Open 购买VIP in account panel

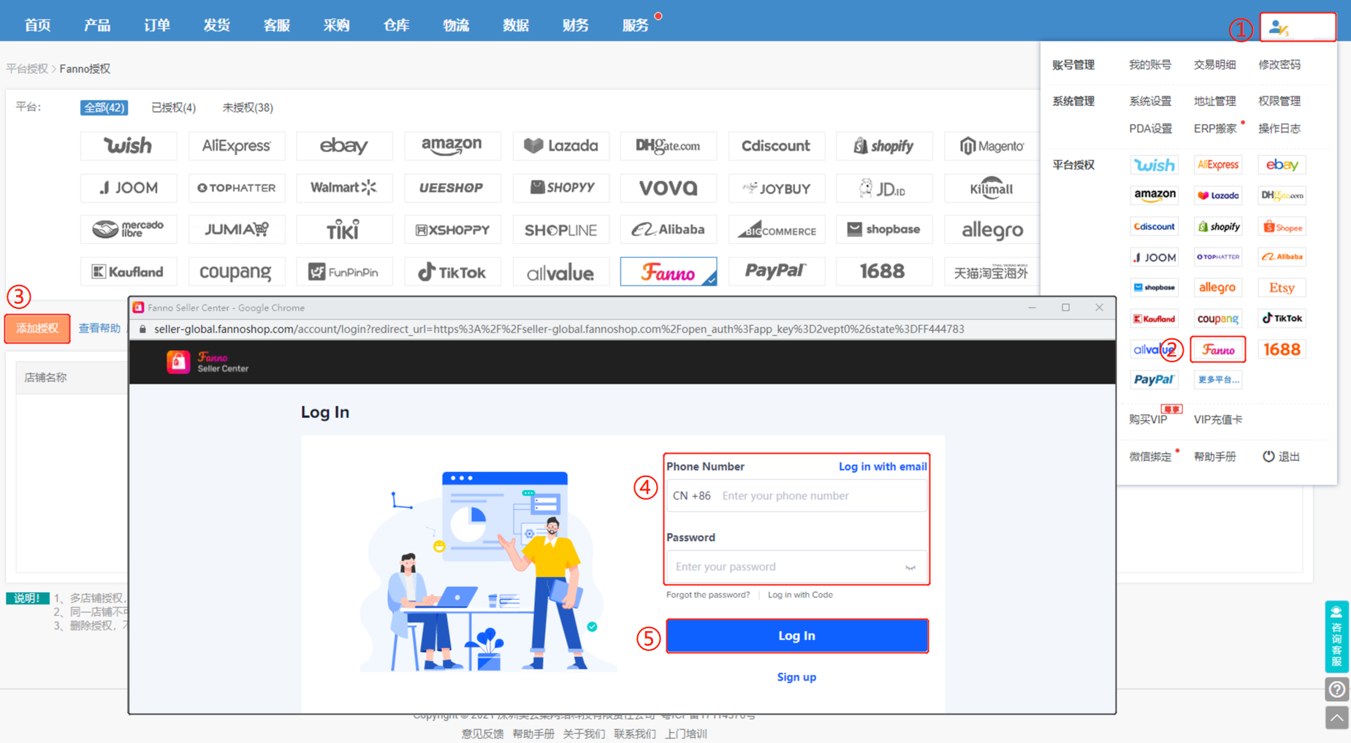[1148, 420]
